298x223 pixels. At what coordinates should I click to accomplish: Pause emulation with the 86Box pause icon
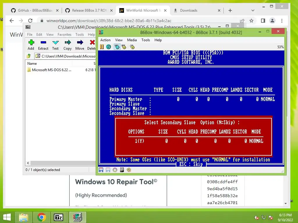pos(102,47)
